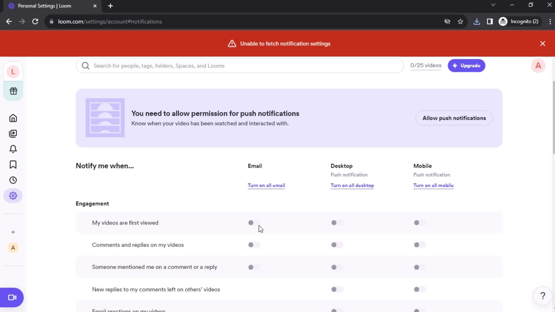Image resolution: width=555 pixels, height=312 pixels.
Task: Open the profile avatar A at top right
Action: click(538, 66)
